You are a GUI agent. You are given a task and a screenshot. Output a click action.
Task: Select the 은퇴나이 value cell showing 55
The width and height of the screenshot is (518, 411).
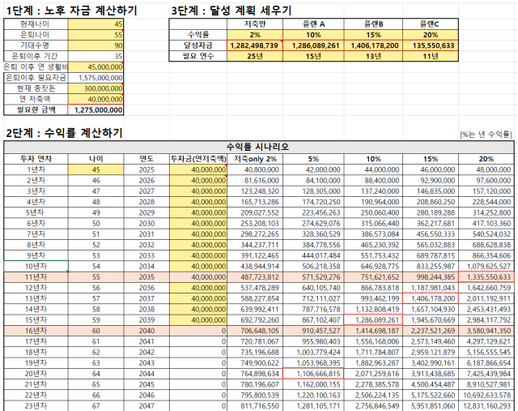click(x=96, y=34)
